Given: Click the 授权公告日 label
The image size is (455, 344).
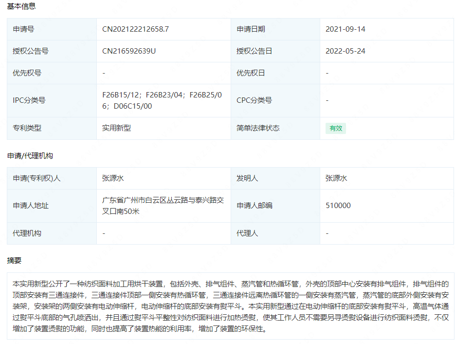Looking at the screenshot, I should [x=254, y=51].
